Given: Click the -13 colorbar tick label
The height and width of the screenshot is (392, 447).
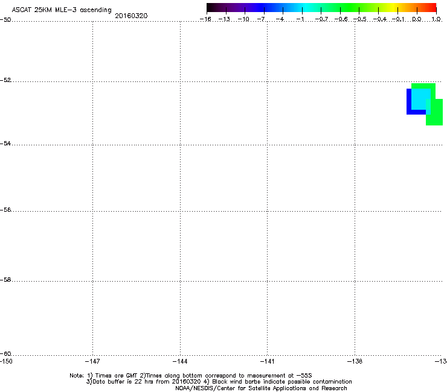Looking at the screenshot, I should click(x=224, y=19).
